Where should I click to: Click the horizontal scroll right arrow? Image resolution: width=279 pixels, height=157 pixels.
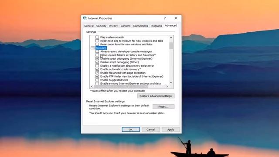[167, 86]
